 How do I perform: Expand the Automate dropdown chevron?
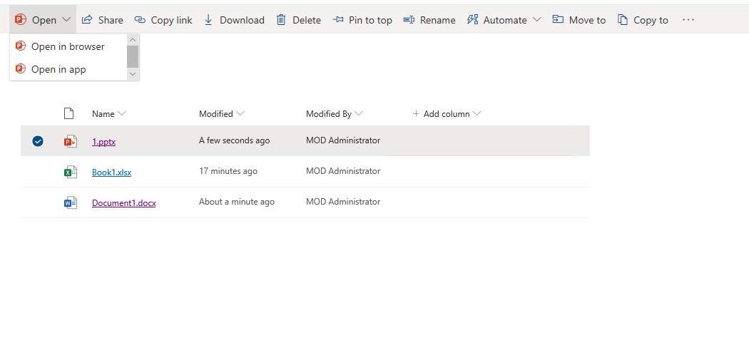pyautogui.click(x=536, y=19)
